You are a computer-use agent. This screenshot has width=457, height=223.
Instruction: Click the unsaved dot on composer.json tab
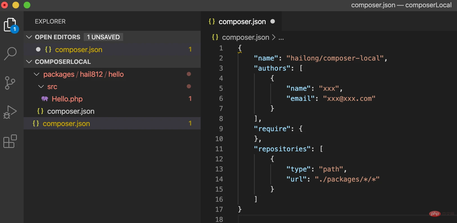coord(273,22)
